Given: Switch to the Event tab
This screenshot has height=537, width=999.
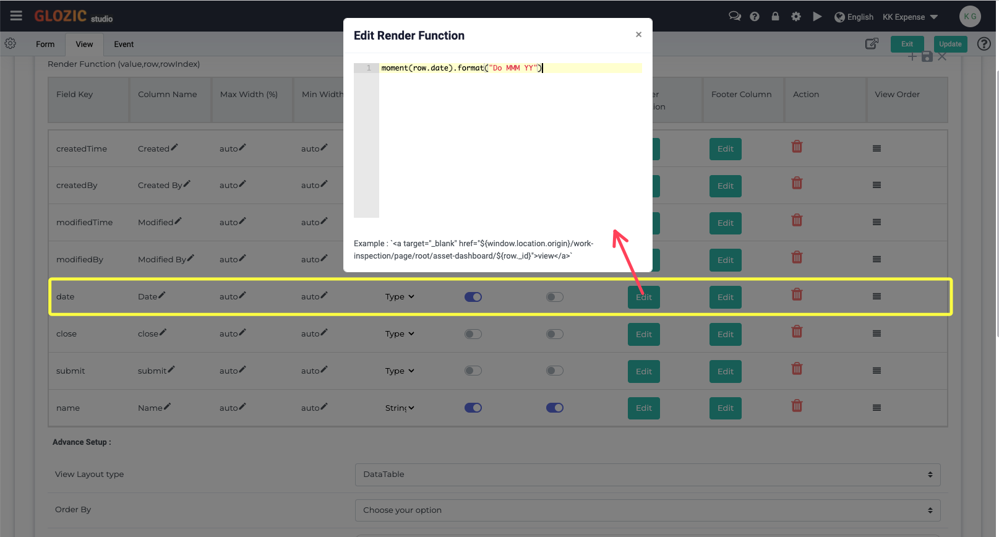Looking at the screenshot, I should point(124,45).
